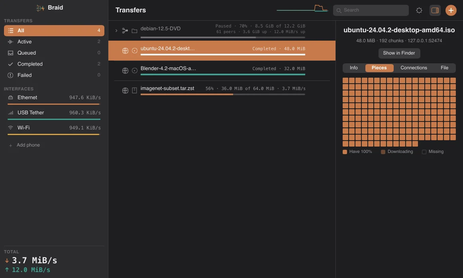Click the folder icon of debian-12.5-DVD
This screenshot has width=463, height=278.
134,31
